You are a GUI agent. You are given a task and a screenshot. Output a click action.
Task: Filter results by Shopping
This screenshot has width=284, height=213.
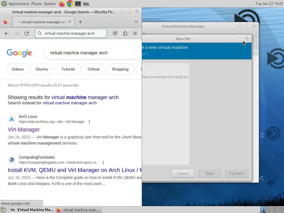120,69
